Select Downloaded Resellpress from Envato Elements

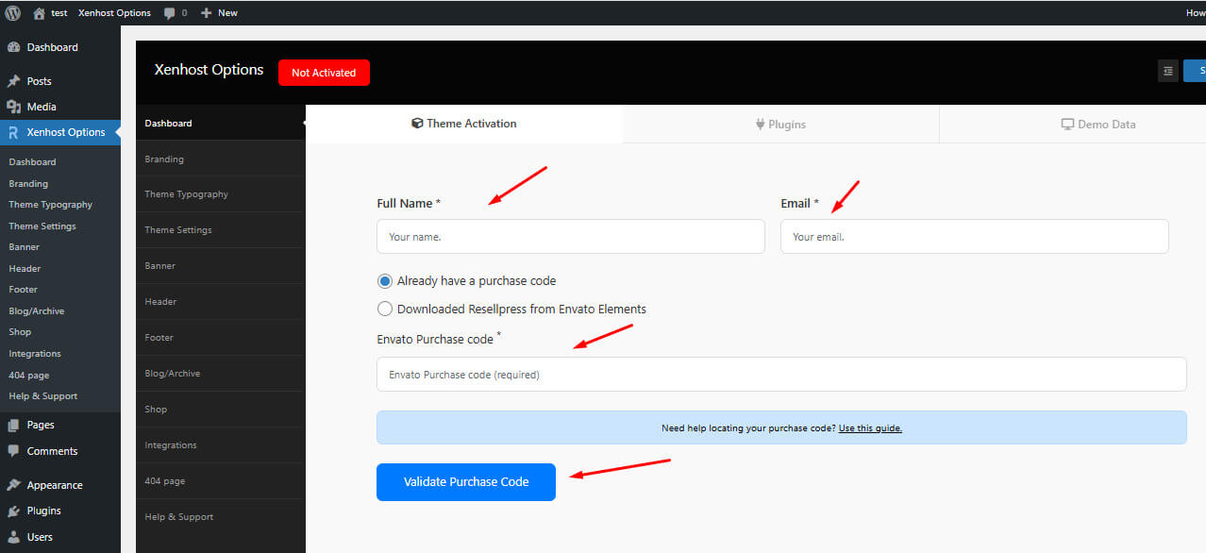pos(385,309)
